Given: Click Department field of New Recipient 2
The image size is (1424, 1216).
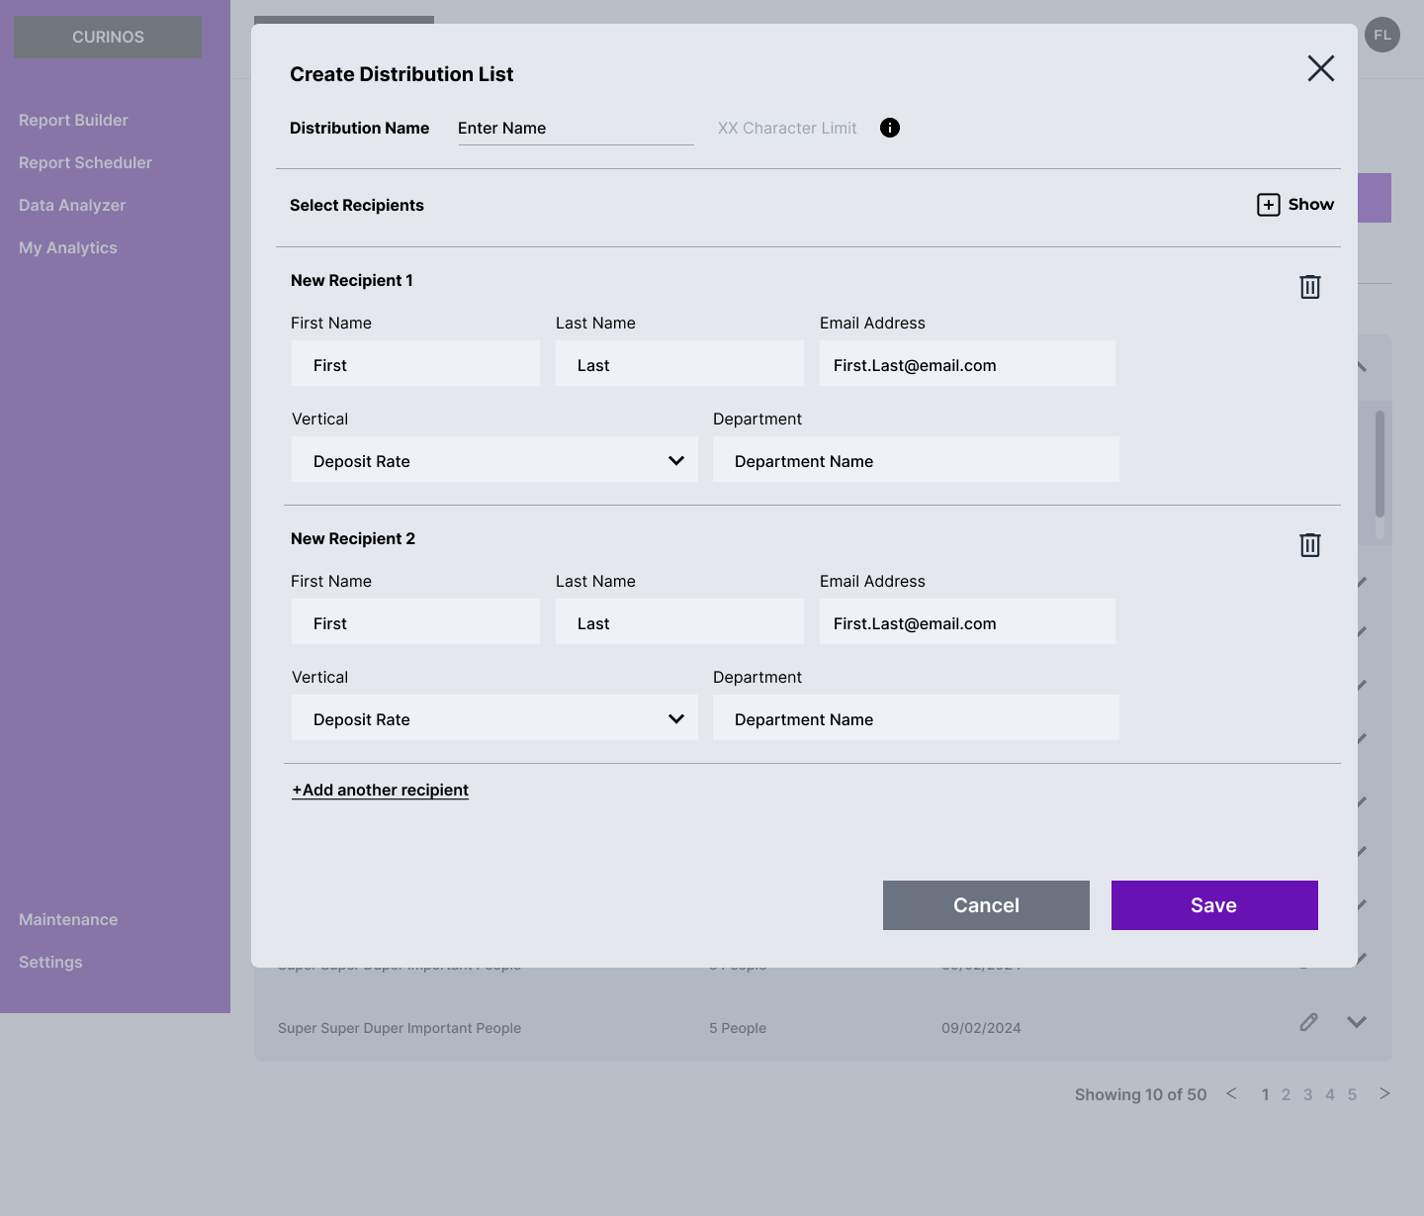Looking at the screenshot, I should pos(916,717).
